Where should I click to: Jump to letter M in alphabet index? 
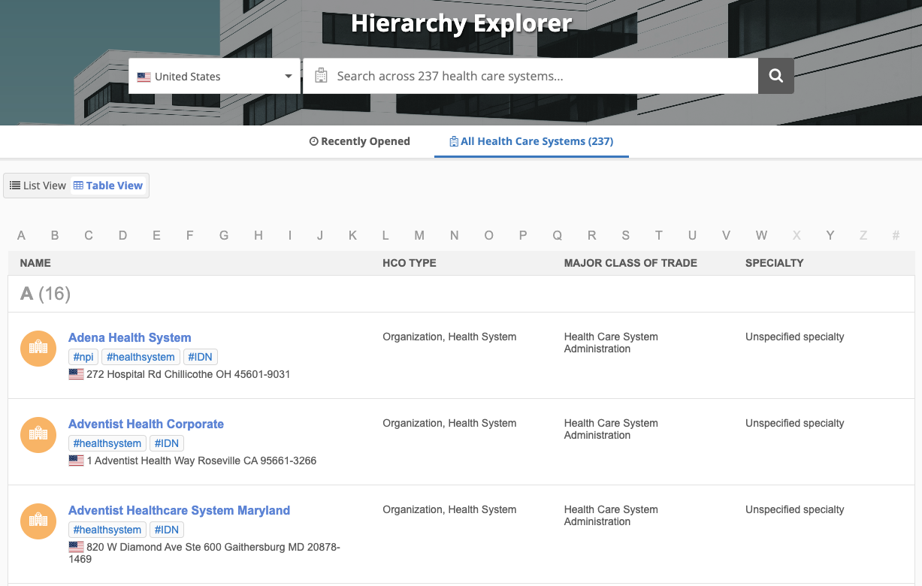click(x=419, y=235)
